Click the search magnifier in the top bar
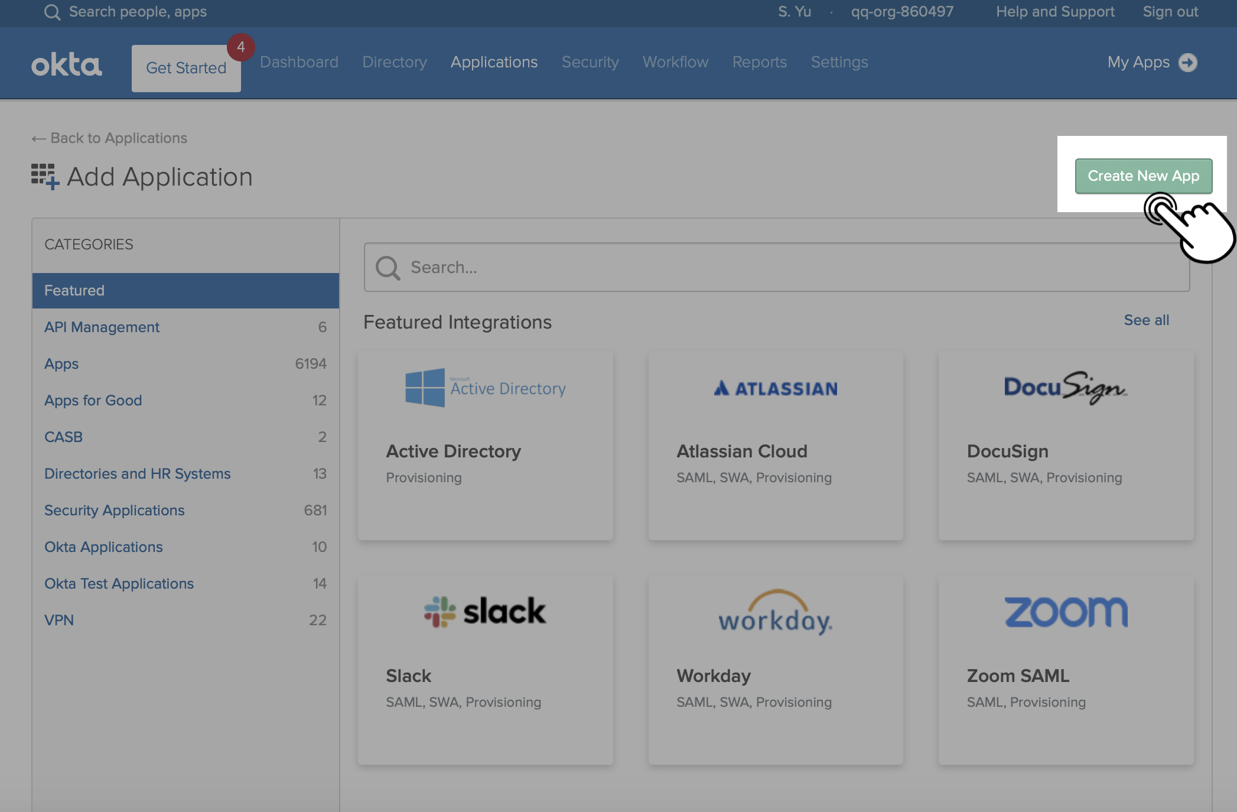The height and width of the screenshot is (812, 1237). click(52, 11)
